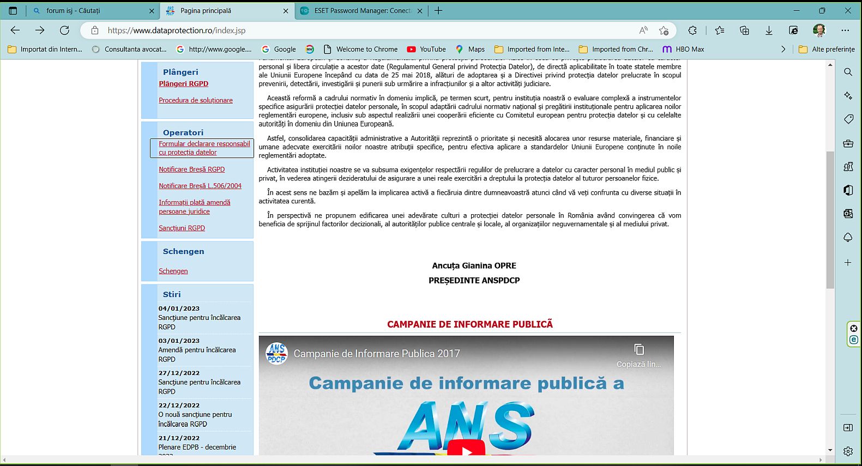This screenshot has width=862, height=466.
Task: Open the Downloads arrow icon
Action: [x=769, y=31]
